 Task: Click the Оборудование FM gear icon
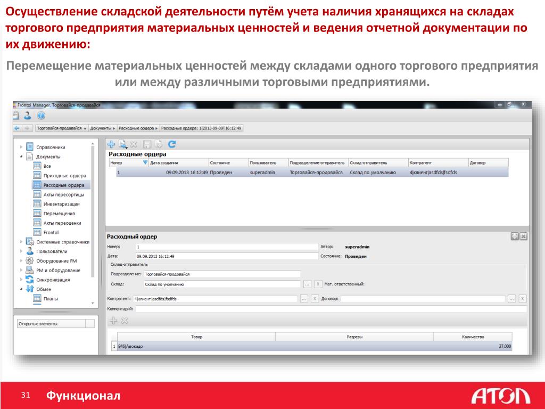[30, 260]
